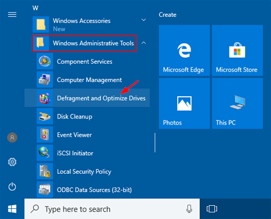This screenshot has width=271, height=219.
Task: Collapse the Windows Administrative Tools chevron
Action: (x=143, y=43)
